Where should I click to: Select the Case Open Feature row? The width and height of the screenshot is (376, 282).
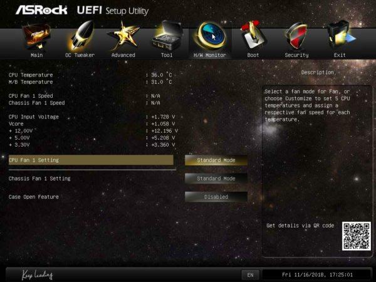[x=91, y=197]
